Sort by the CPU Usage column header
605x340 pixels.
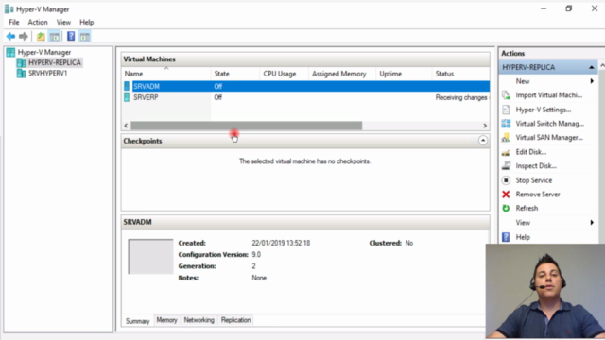(284, 74)
